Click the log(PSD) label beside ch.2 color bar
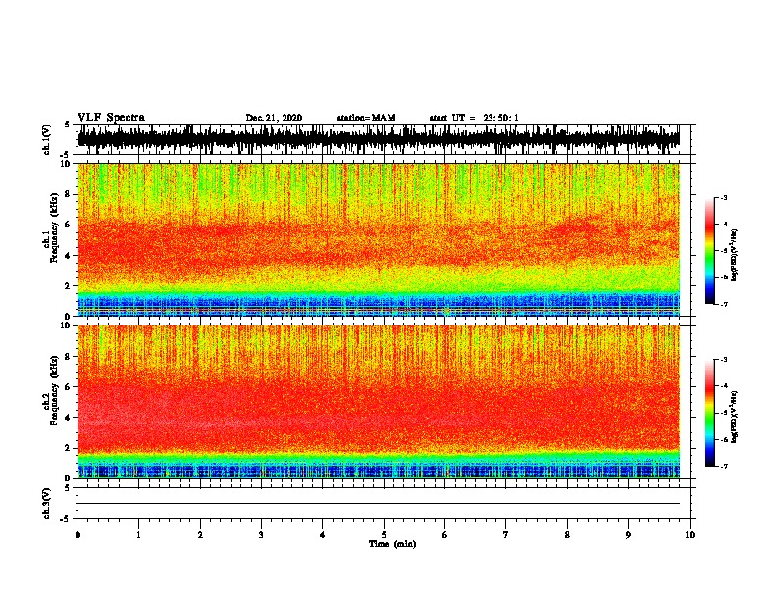Screen dimensions: 777x600 point(734,418)
